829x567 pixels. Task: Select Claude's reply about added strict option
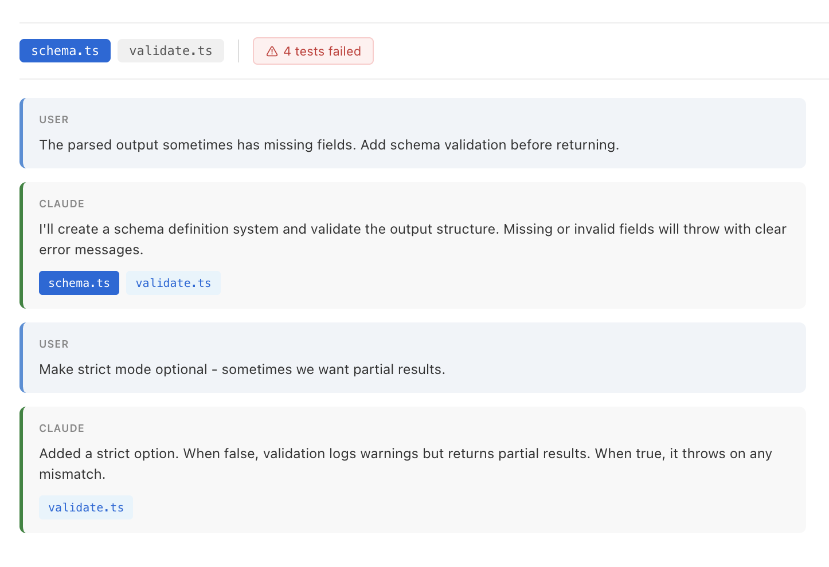pyautogui.click(x=405, y=464)
